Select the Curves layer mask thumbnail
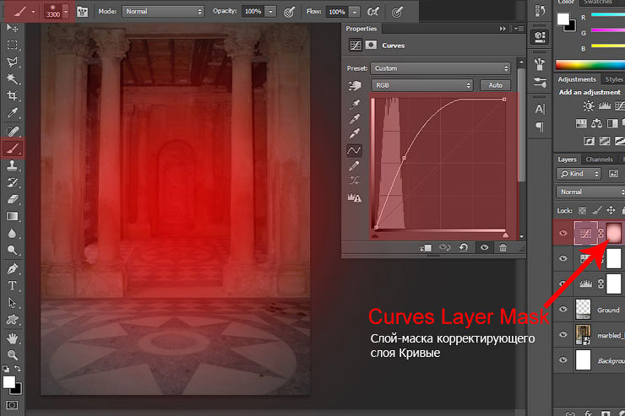625x416 pixels. pos(613,232)
